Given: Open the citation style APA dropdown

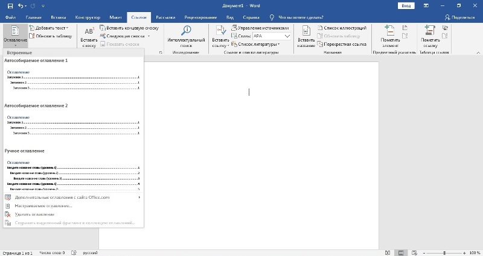Looking at the screenshot, I should 287,36.
